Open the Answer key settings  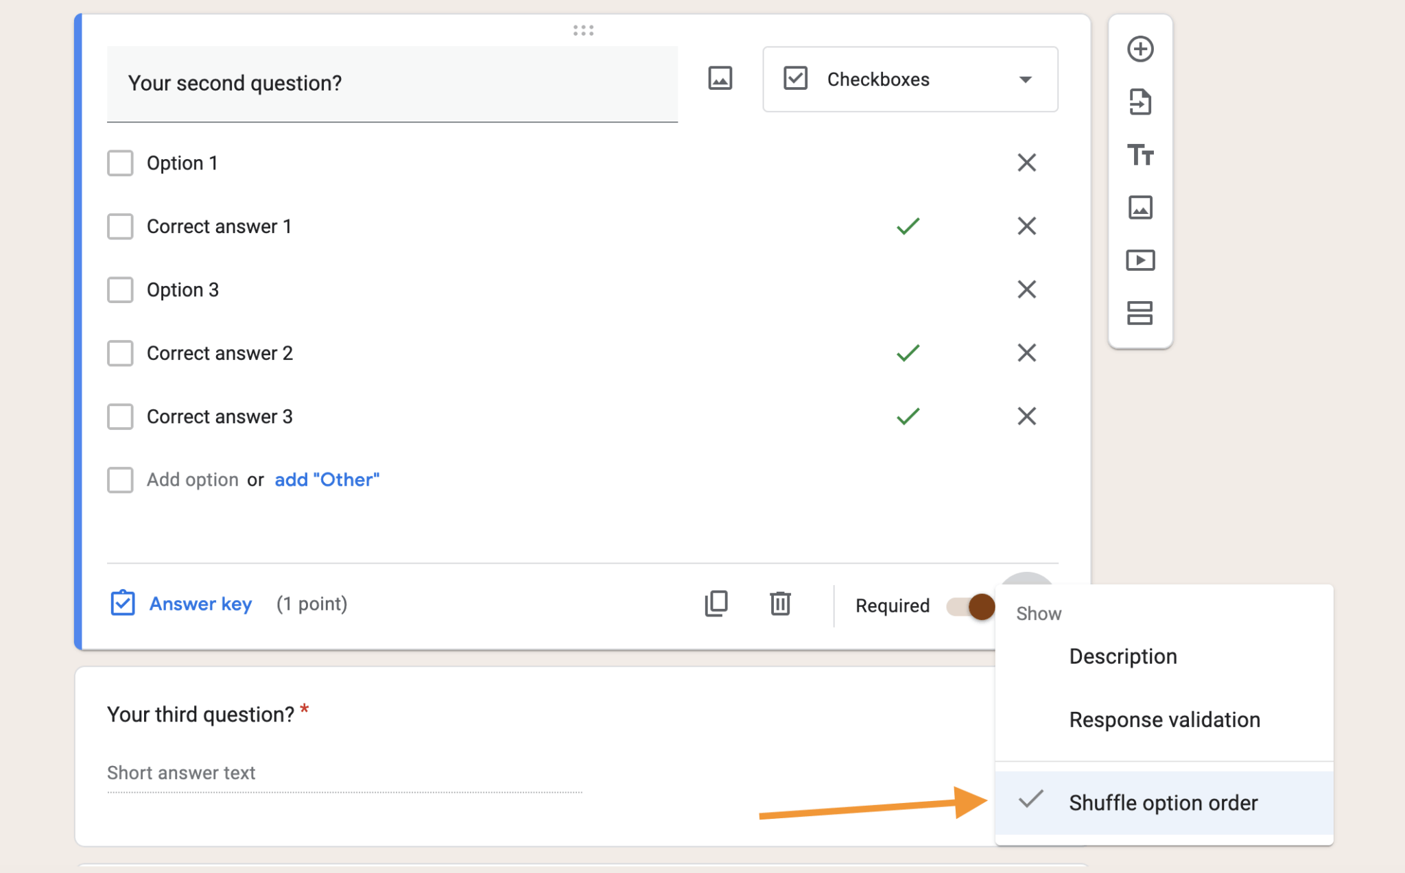(200, 603)
